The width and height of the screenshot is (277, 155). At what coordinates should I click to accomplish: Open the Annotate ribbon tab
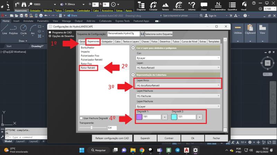click(28, 21)
